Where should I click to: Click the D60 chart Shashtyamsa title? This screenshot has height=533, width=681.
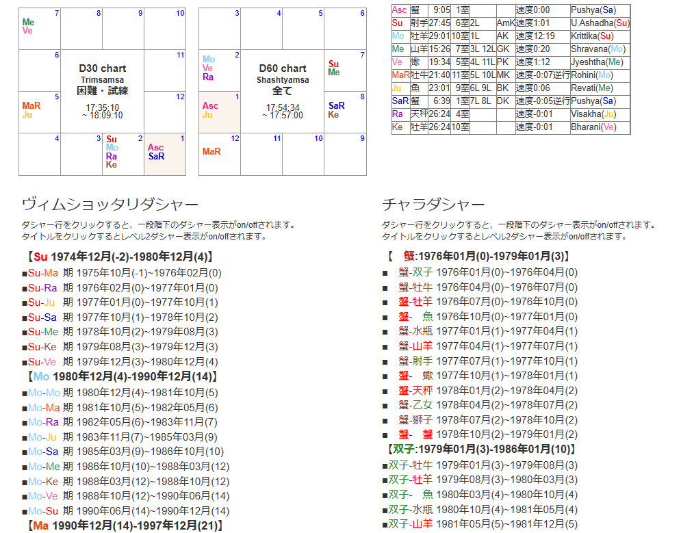[x=283, y=68]
